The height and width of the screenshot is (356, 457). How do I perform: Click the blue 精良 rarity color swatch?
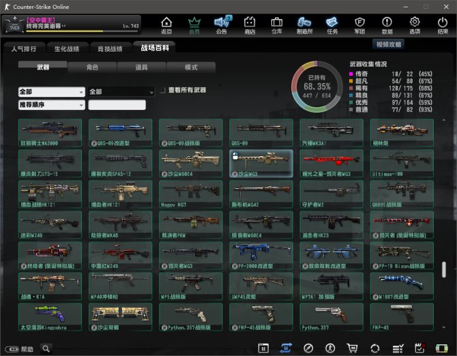point(351,95)
